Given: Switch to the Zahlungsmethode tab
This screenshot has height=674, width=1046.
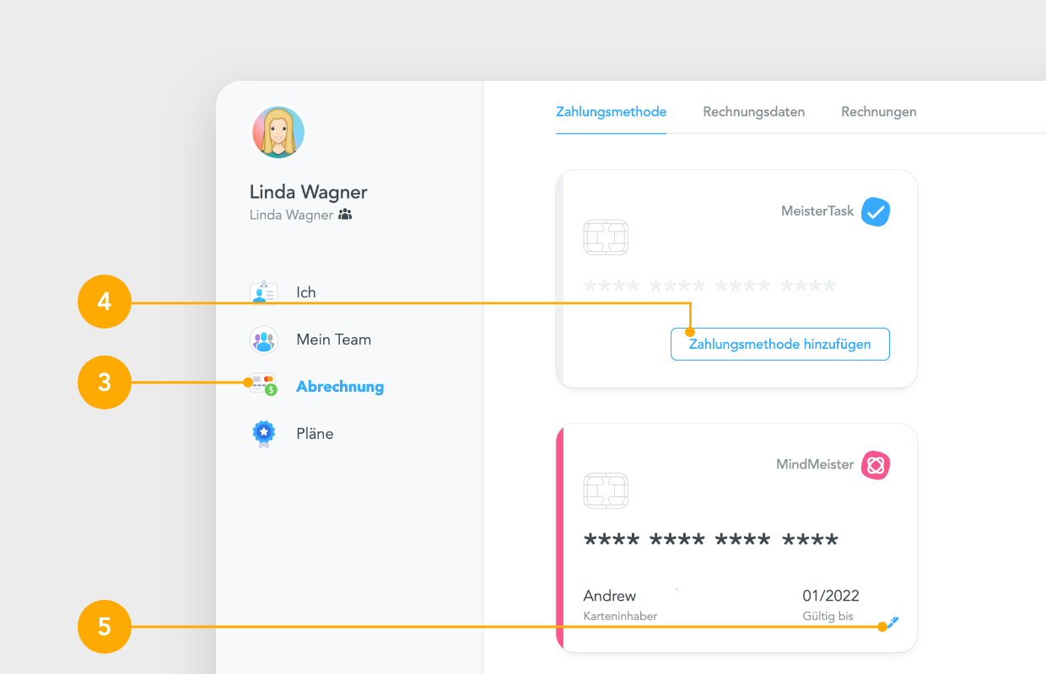Looking at the screenshot, I should tap(612, 111).
